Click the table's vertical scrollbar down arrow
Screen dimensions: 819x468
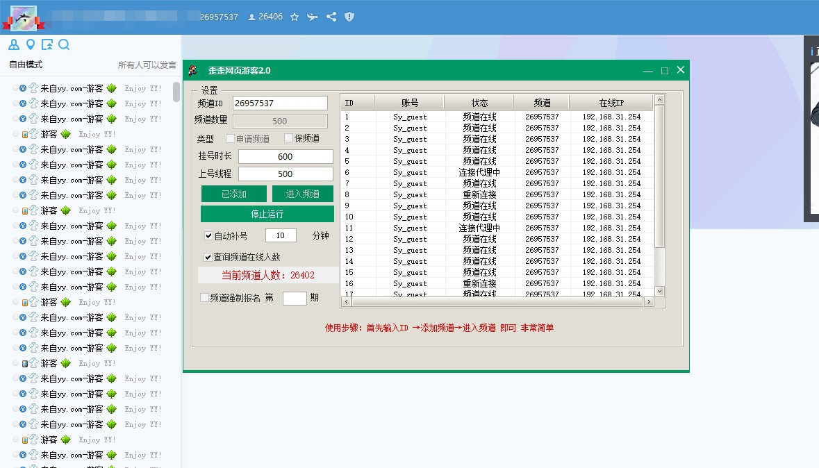coord(659,291)
